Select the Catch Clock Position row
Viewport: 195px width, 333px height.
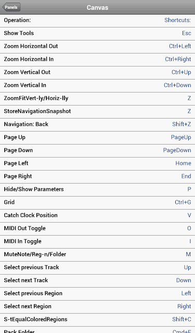(97, 216)
